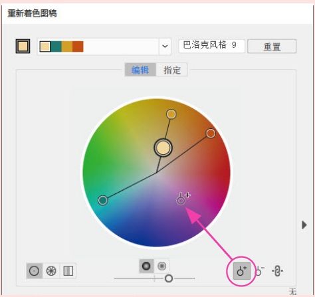Switch to the 指定 tab
This screenshot has width=315, height=297.
click(172, 70)
